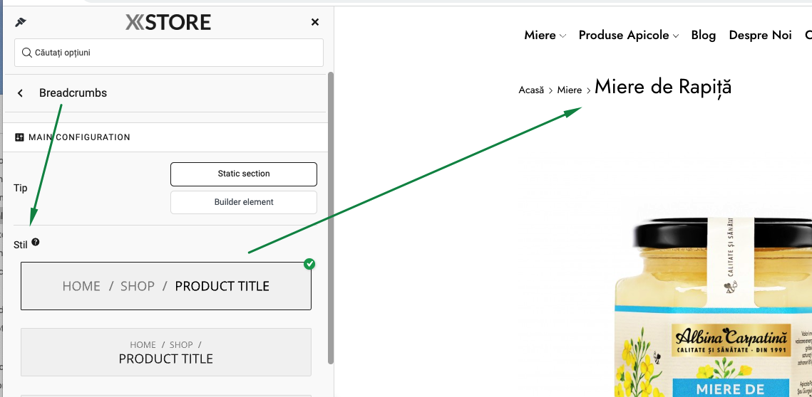
Task: Select Static section type
Action: pos(243,174)
